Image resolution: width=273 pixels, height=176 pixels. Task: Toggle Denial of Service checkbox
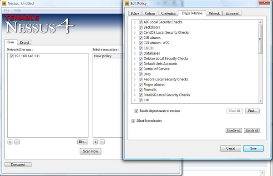tap(141, 69)
